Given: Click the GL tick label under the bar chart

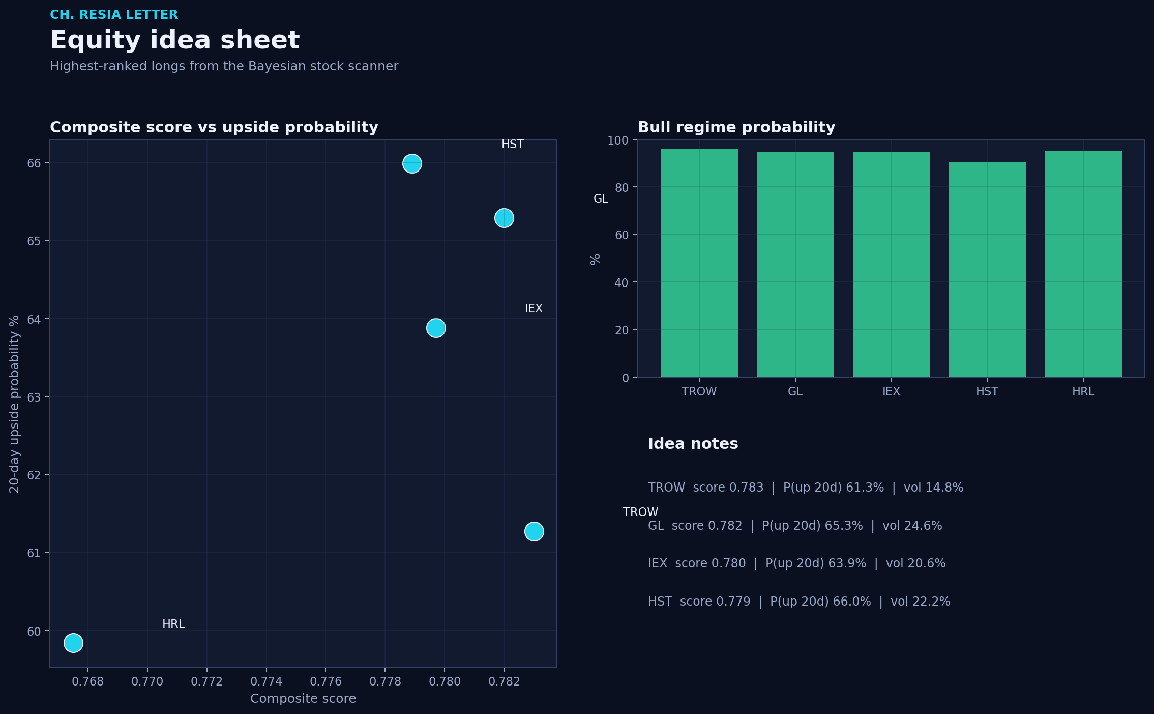Looking at the screenshot, I should (x=795, y=391).
